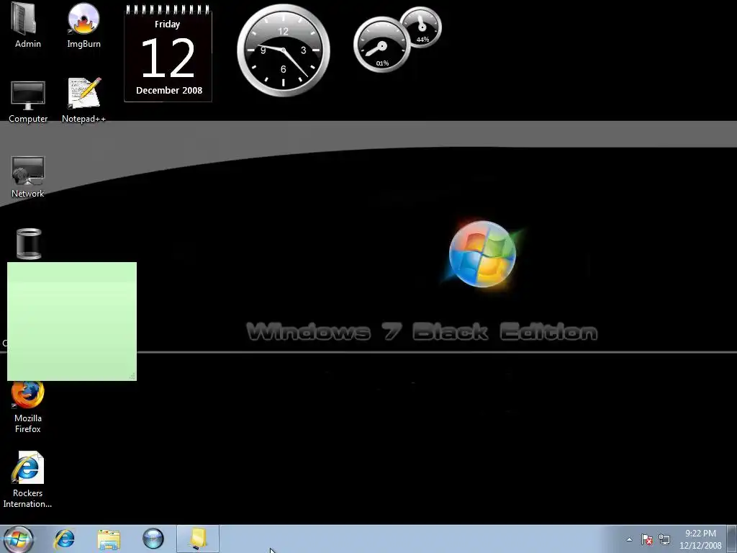Open the Windows Start orb
Image resolution: width=737 pixels, height=553 pixels.
(18, 539)
